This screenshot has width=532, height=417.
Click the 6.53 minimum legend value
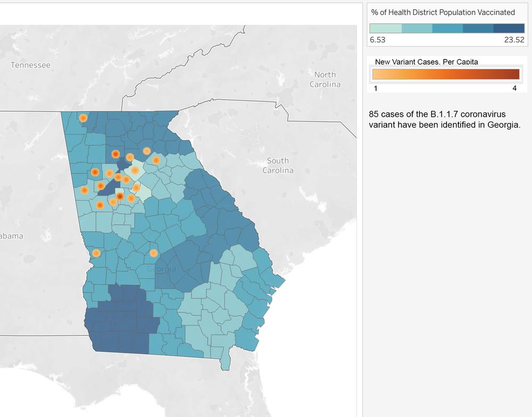coord(378,40)
